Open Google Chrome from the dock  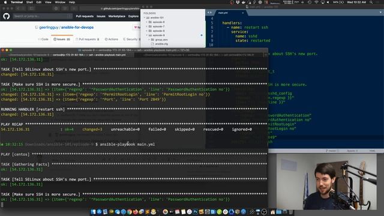130,212
